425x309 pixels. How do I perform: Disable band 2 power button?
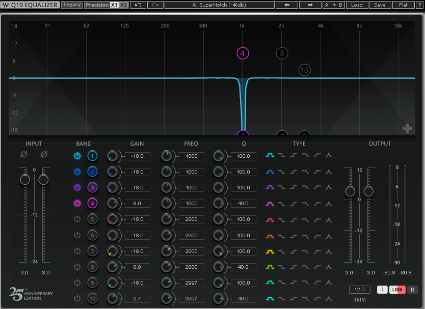pos(77,172)
